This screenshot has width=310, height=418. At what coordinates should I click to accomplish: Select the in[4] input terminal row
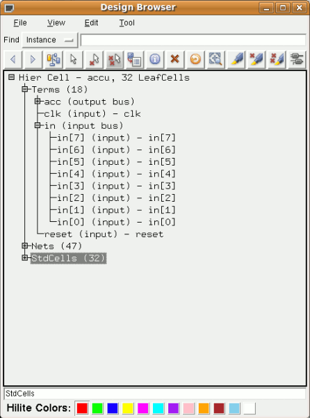pyautogui.click(x=116, y=174)
